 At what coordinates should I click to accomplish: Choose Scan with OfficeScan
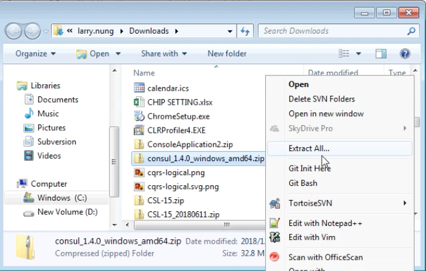pyautogui.click(x=340, y=257)
